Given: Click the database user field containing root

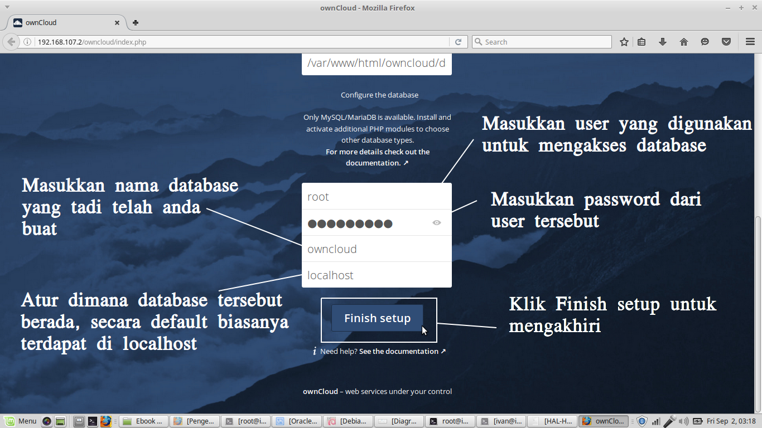Looking at the screenshot, I should (377, 197).
